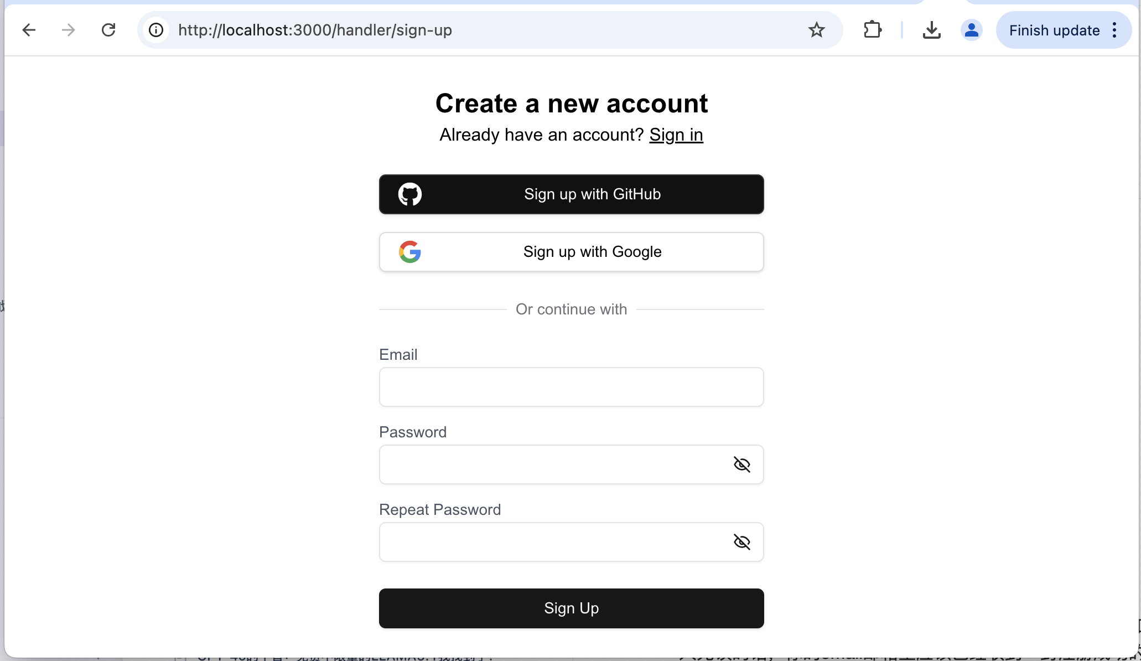Toggle Repeat Password visibility eye icon
Image resolution: width=1141 pixels, height=661 pixels.
pos(741,542)
